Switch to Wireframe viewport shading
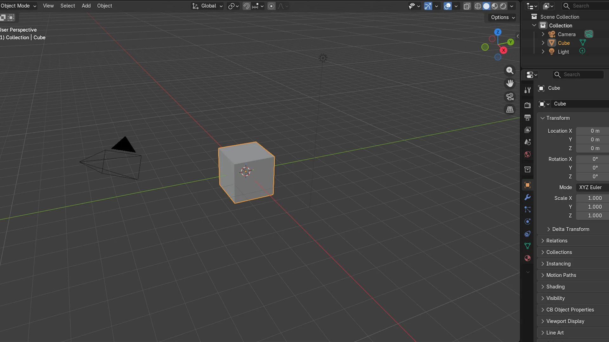Viewport: 609px width, 342px height. coord(478,6)
